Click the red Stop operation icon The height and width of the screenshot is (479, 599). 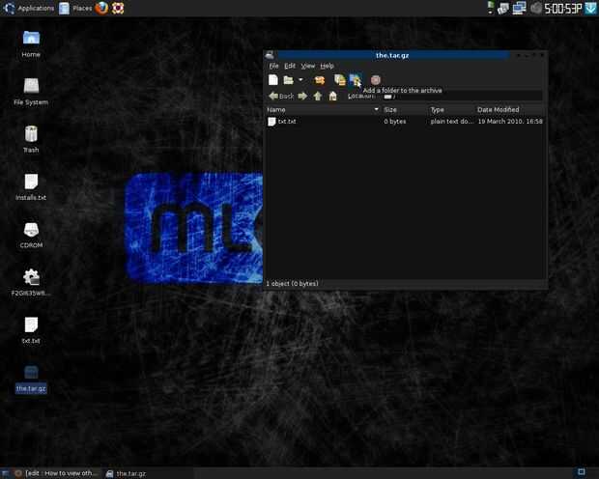click(376, 80)
